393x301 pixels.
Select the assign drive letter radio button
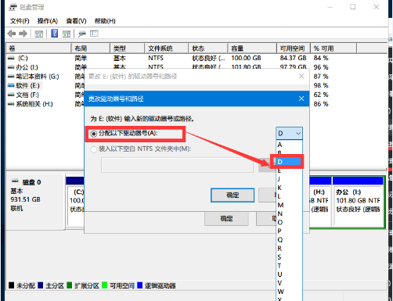(93, 134)
